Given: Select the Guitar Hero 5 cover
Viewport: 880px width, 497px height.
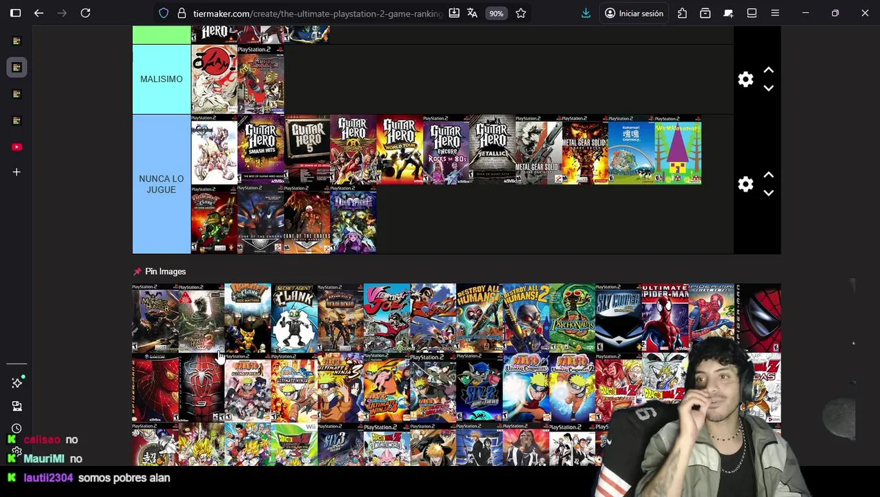Looking at the screenshot, I should point(306,150).
